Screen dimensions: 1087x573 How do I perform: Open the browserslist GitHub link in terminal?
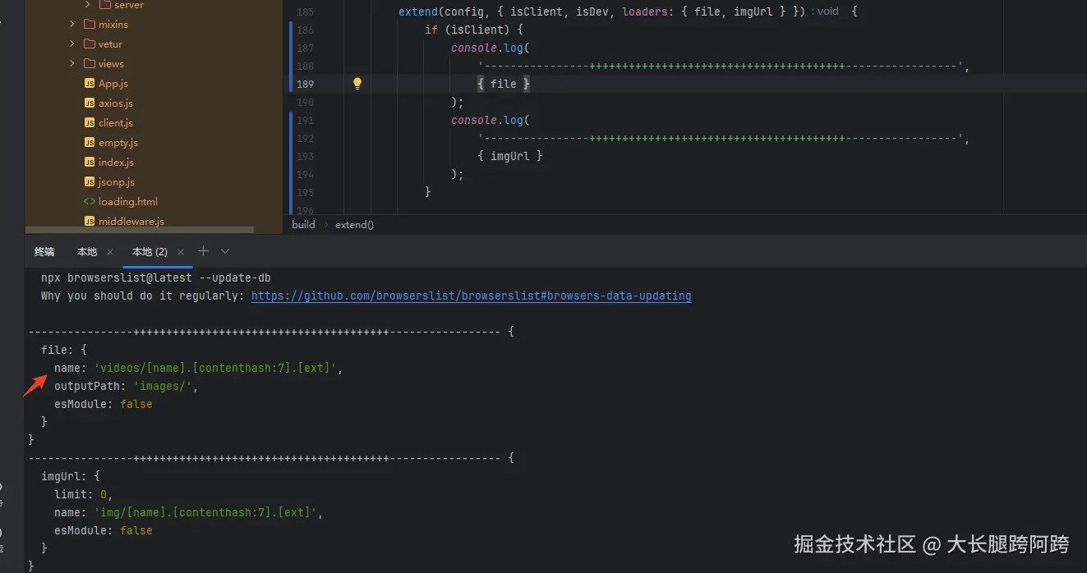tap(471, 296)
